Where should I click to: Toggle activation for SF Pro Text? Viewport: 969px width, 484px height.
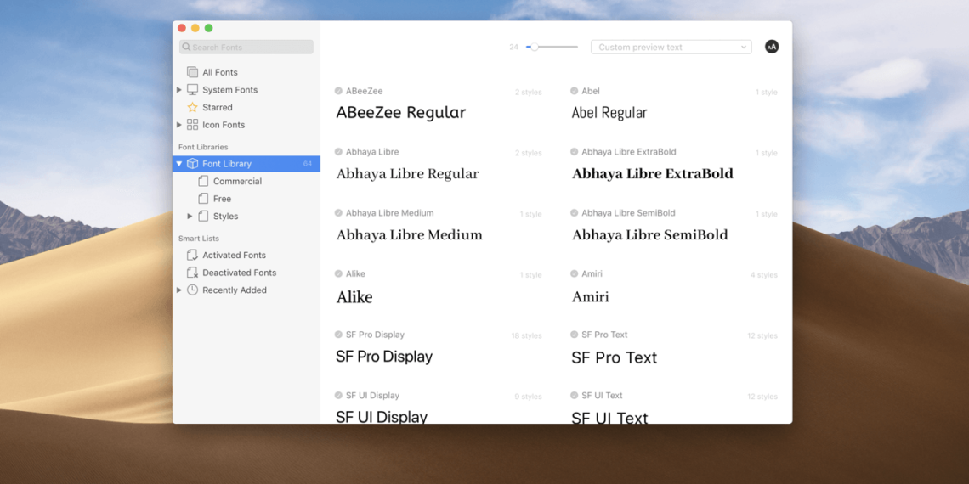coord(574,334)
